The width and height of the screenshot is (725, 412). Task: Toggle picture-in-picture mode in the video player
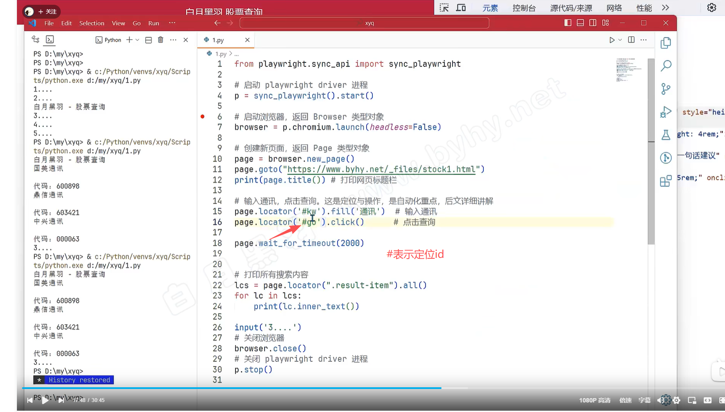point(692,400)
